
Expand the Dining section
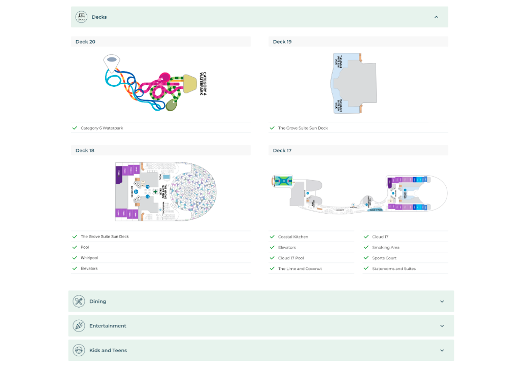(442, 301)
